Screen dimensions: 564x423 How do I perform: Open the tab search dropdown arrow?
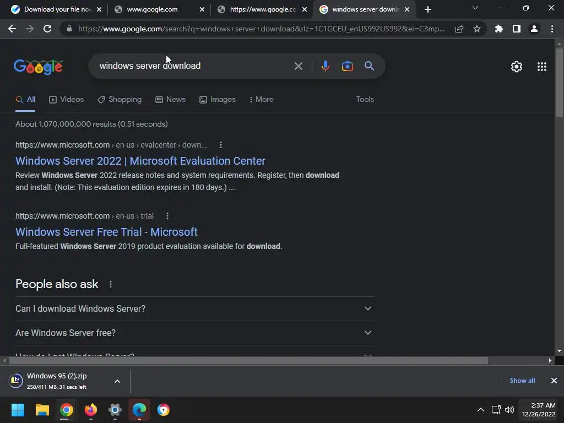pos(475,8)
